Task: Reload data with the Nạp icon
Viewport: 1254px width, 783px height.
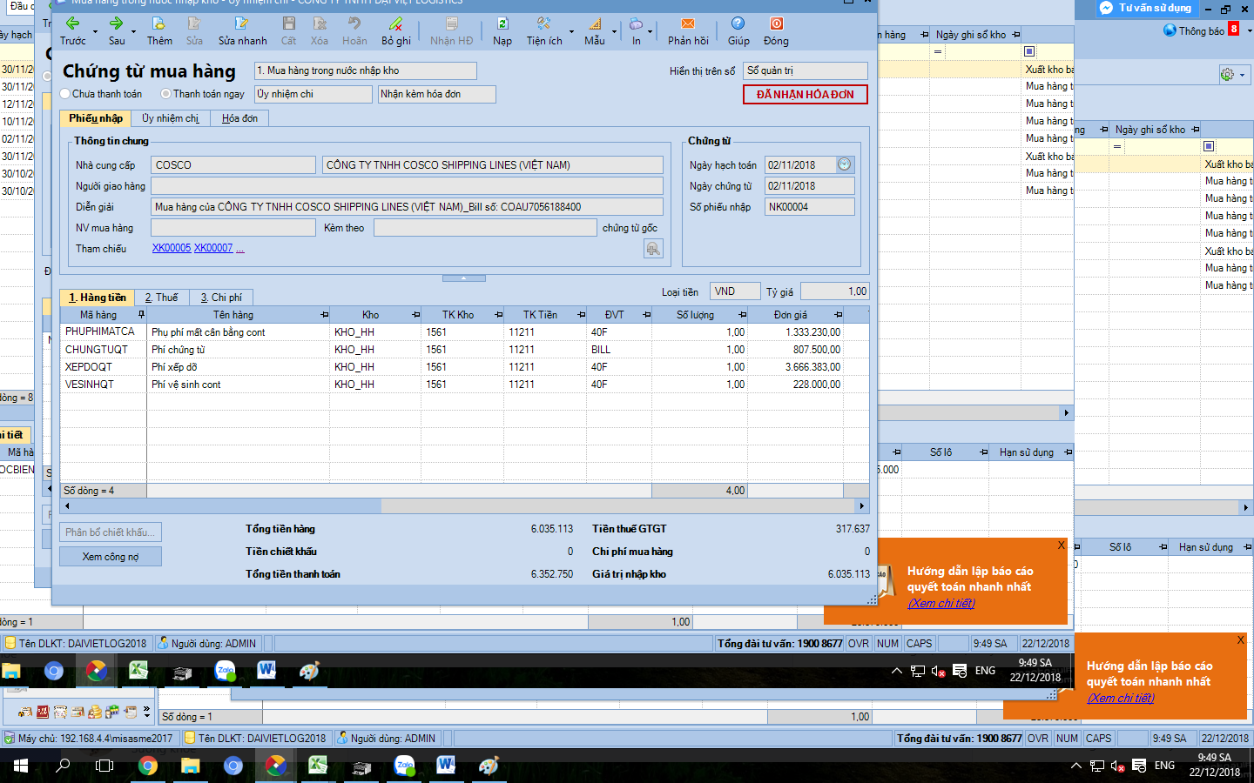Action: [x=502, y=30]
